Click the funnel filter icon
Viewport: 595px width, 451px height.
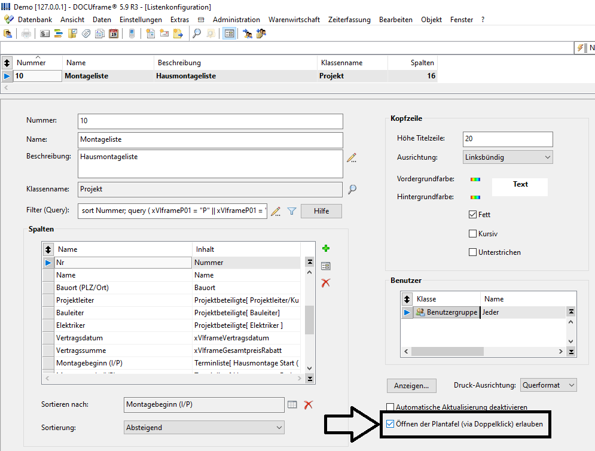click(x=291, y=212)
